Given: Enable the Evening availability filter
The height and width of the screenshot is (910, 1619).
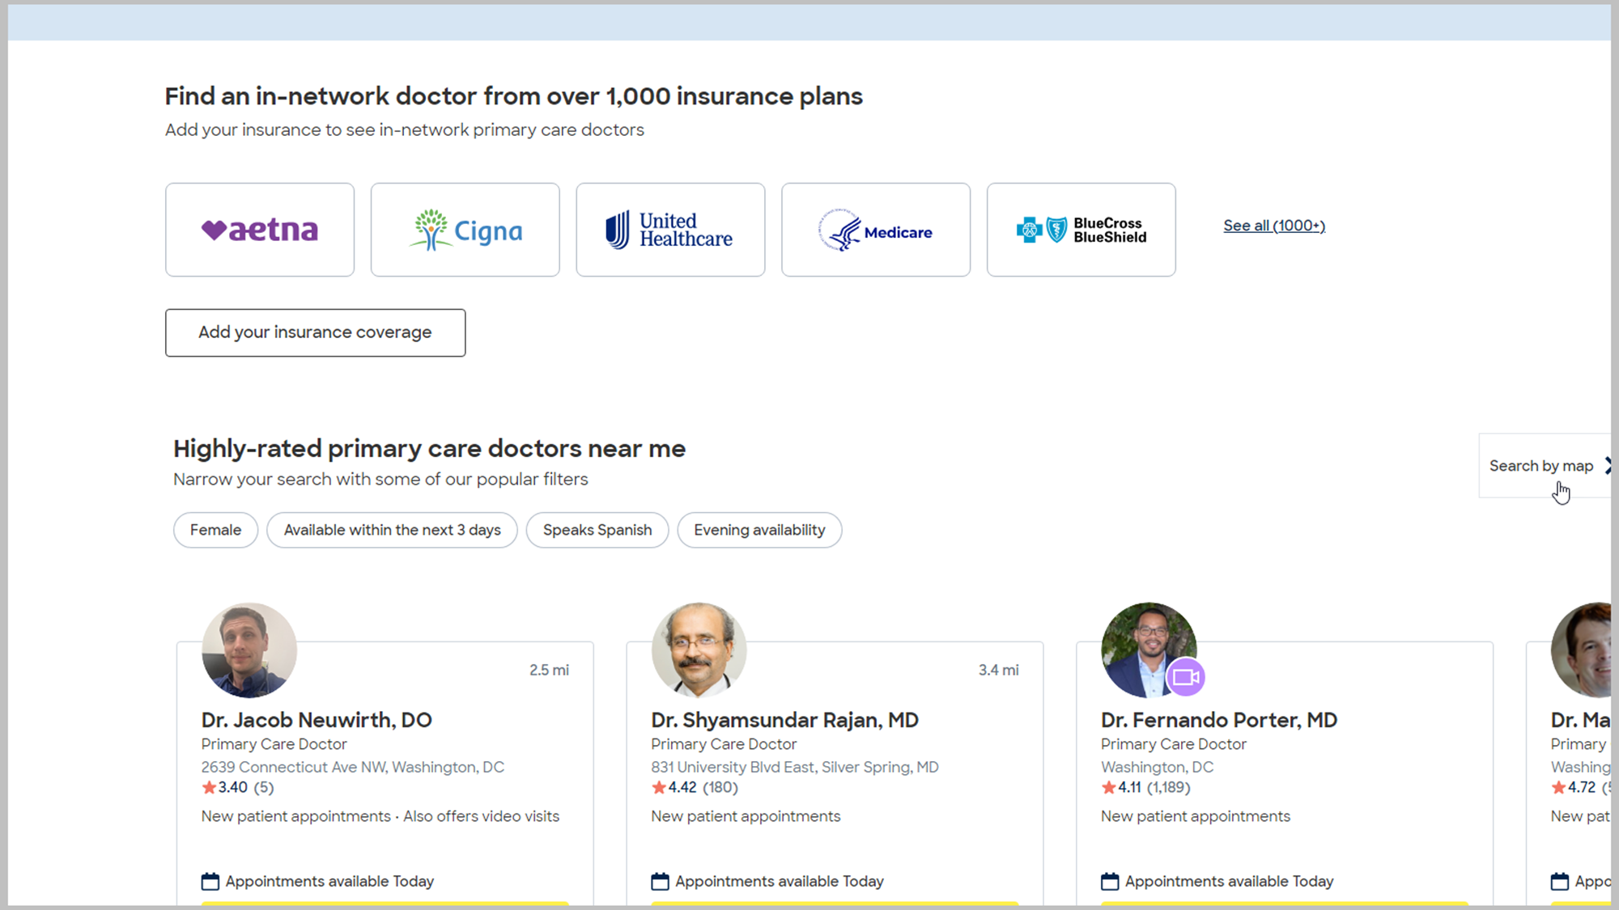Looking at the screenshot, I should pos(759,530).
